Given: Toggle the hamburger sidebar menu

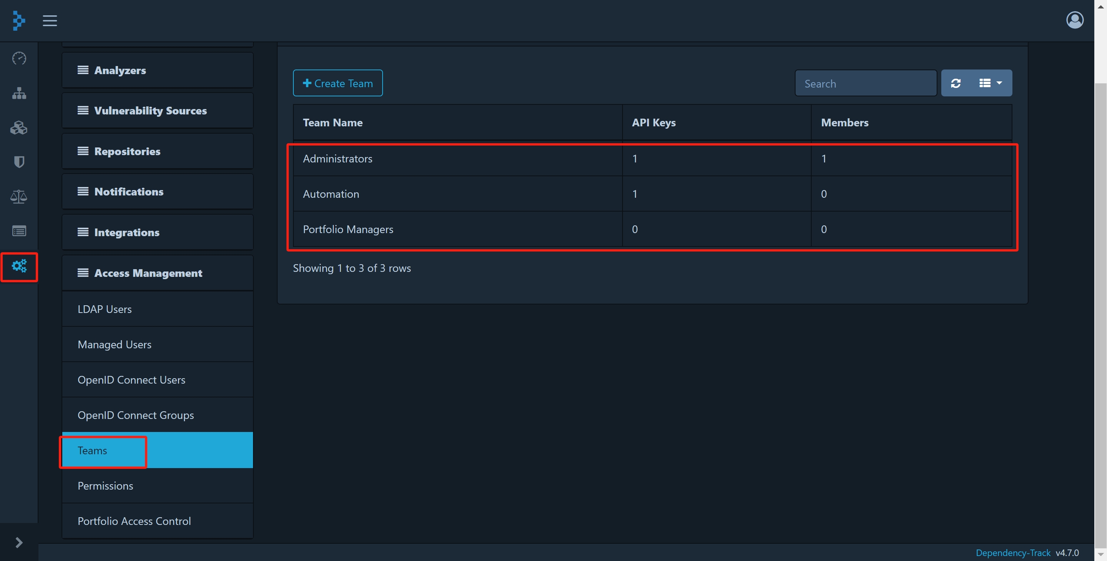Looking at the screenshot, I should [50, 21].
